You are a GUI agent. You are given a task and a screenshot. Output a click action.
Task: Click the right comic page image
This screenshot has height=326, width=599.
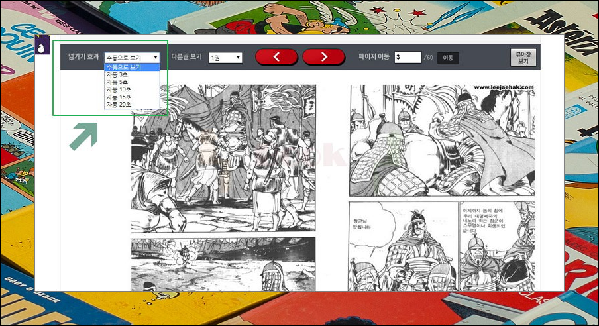(442, 188)
